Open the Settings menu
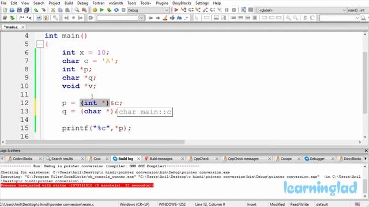Screen dimensions: 369x207 click(202, 3)
